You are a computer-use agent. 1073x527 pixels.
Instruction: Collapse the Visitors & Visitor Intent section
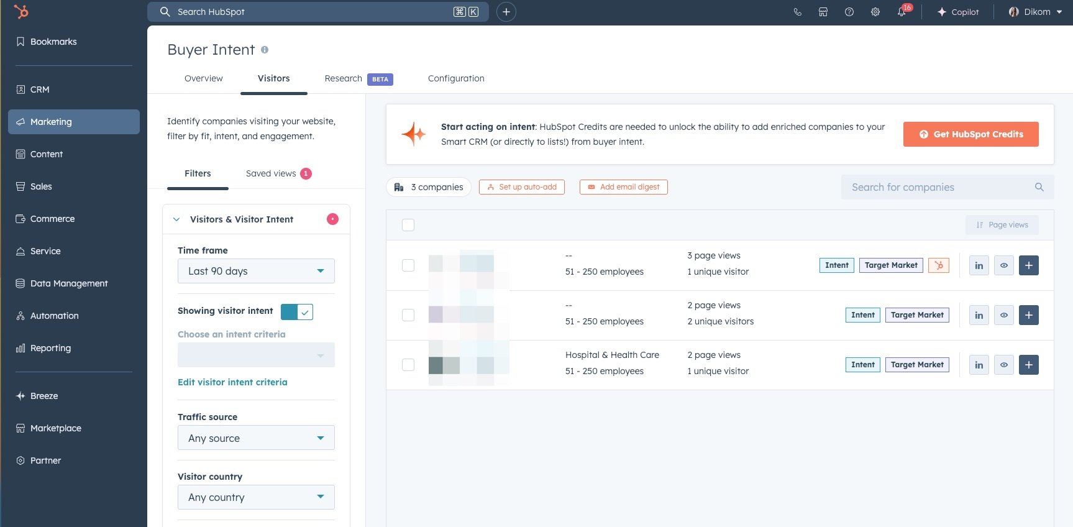tap(176, 219)
